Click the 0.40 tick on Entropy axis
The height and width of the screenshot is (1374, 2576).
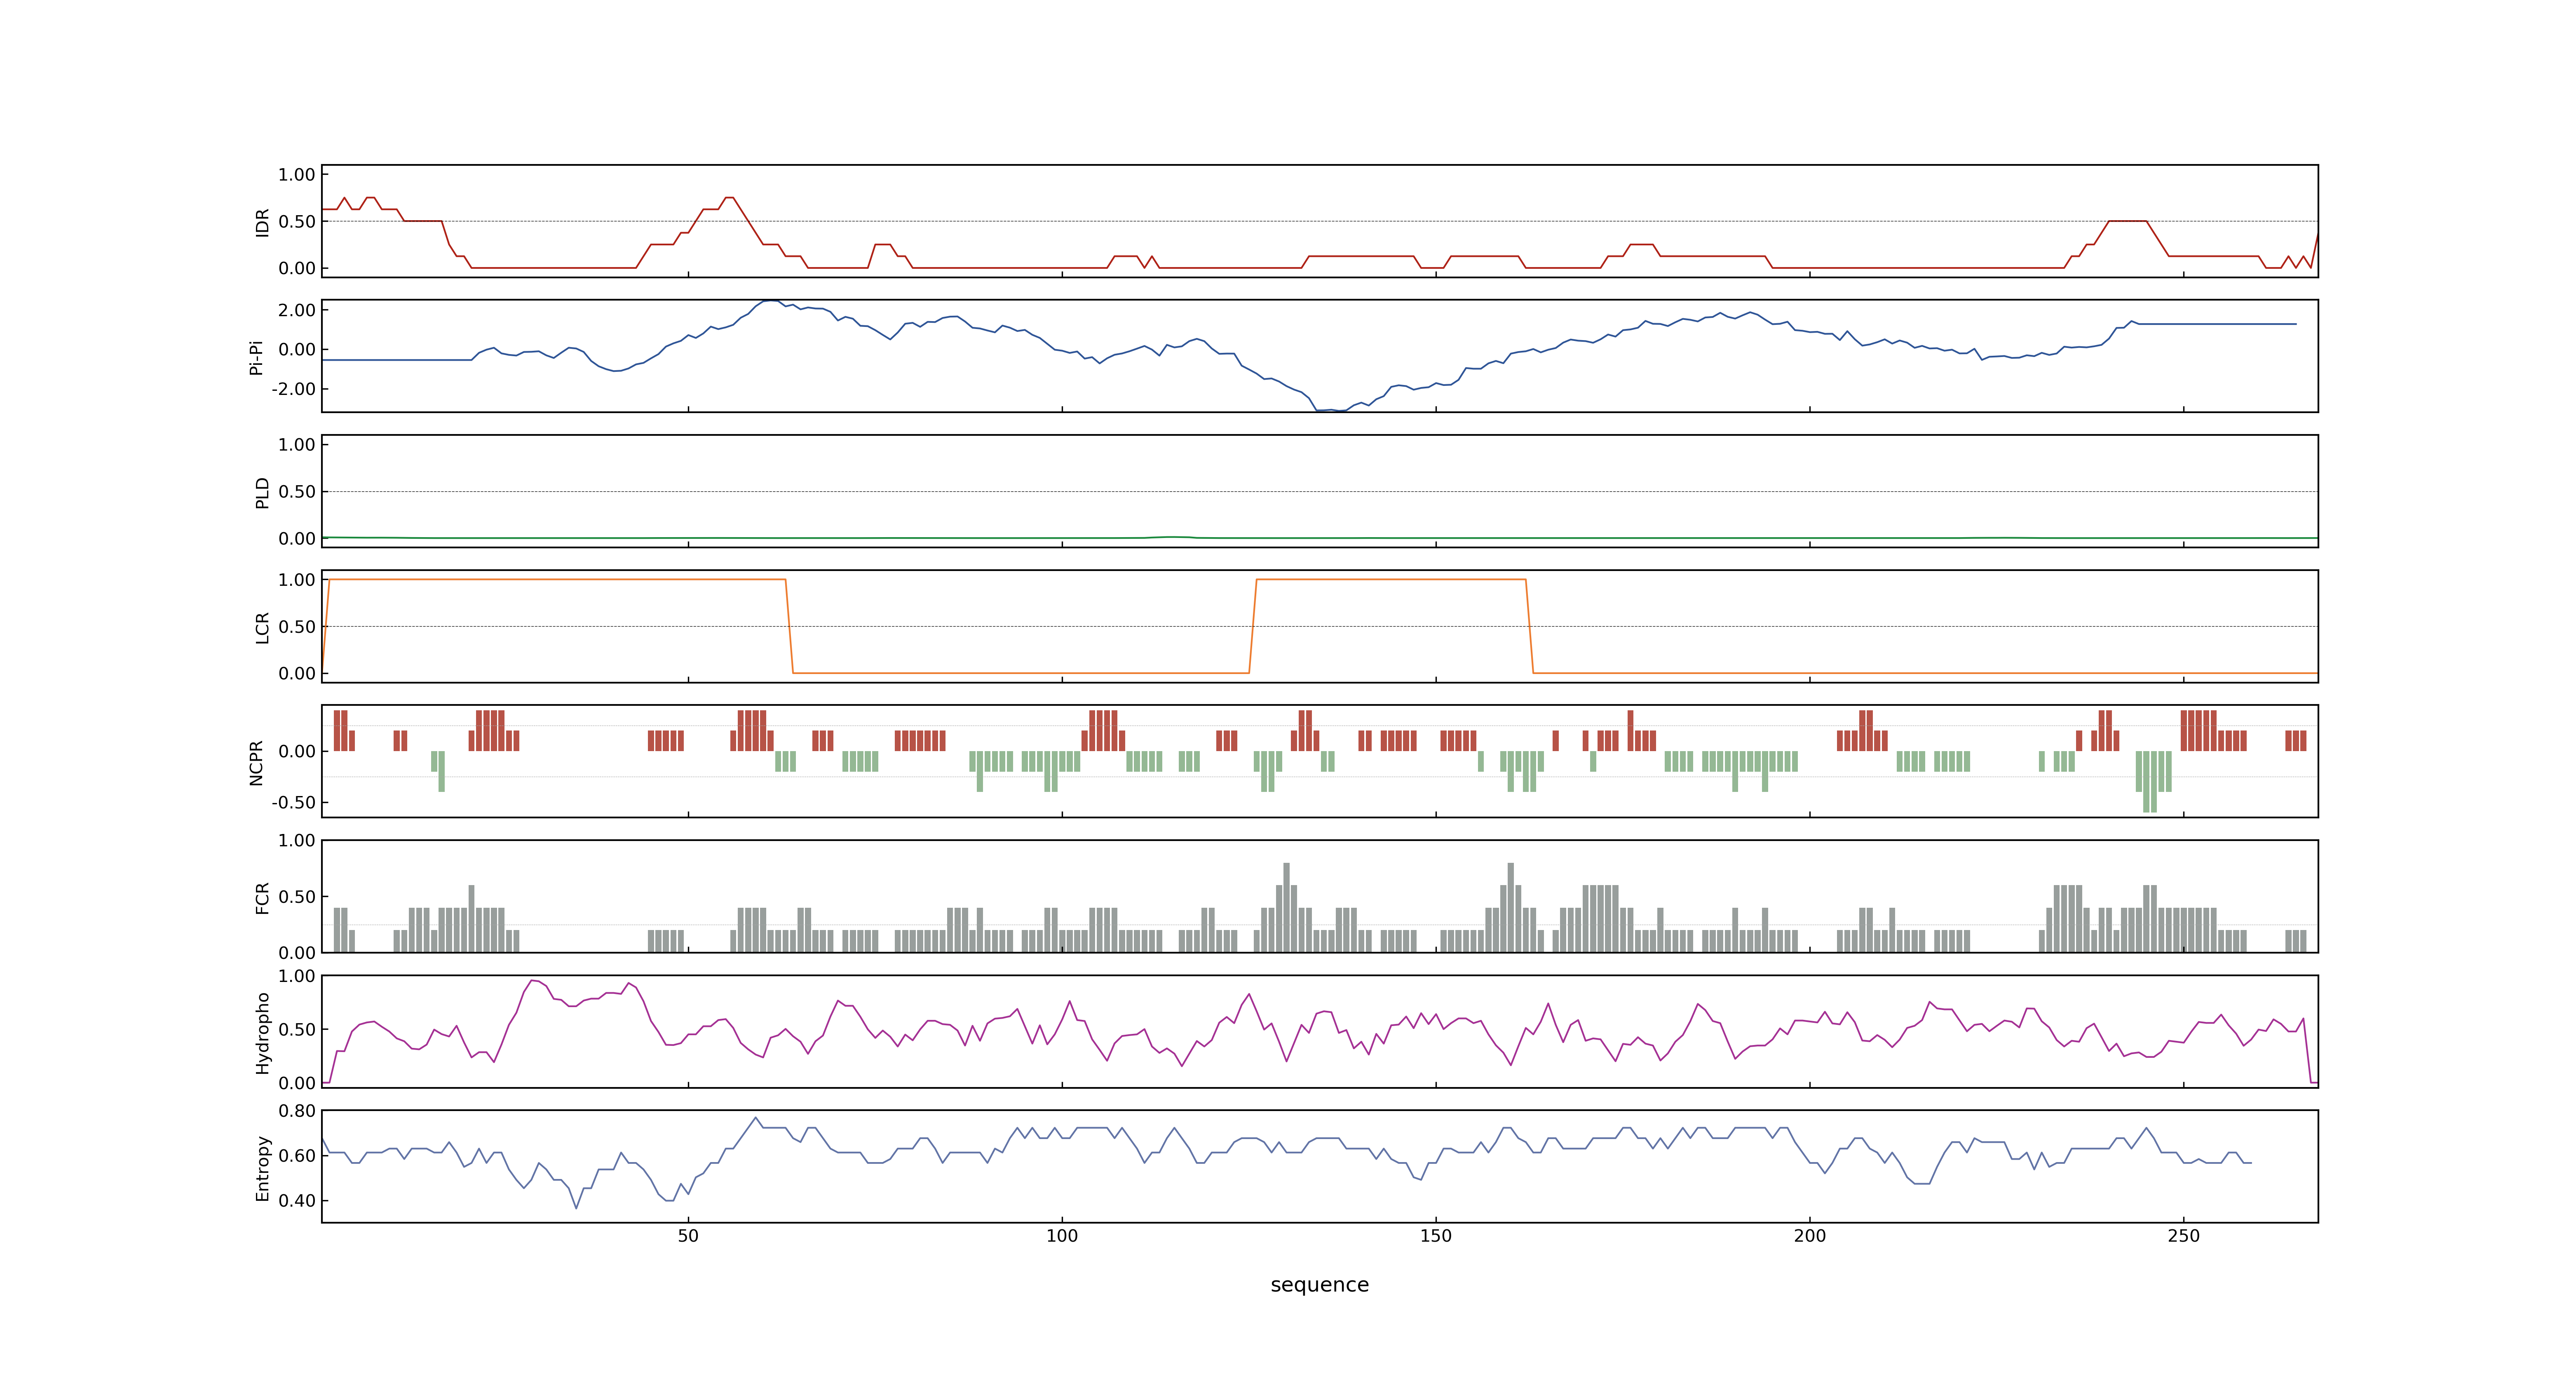[297, 1201]
